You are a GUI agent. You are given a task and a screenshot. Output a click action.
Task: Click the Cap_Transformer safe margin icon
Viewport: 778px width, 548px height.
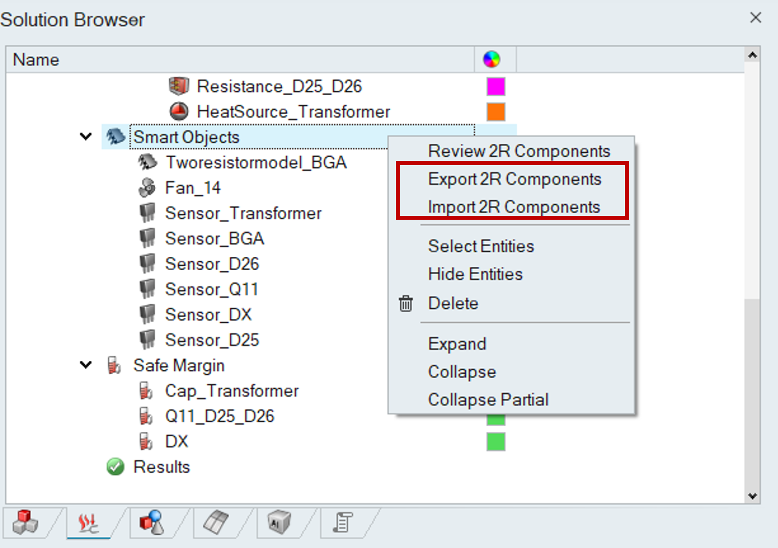tap(146, 391)
